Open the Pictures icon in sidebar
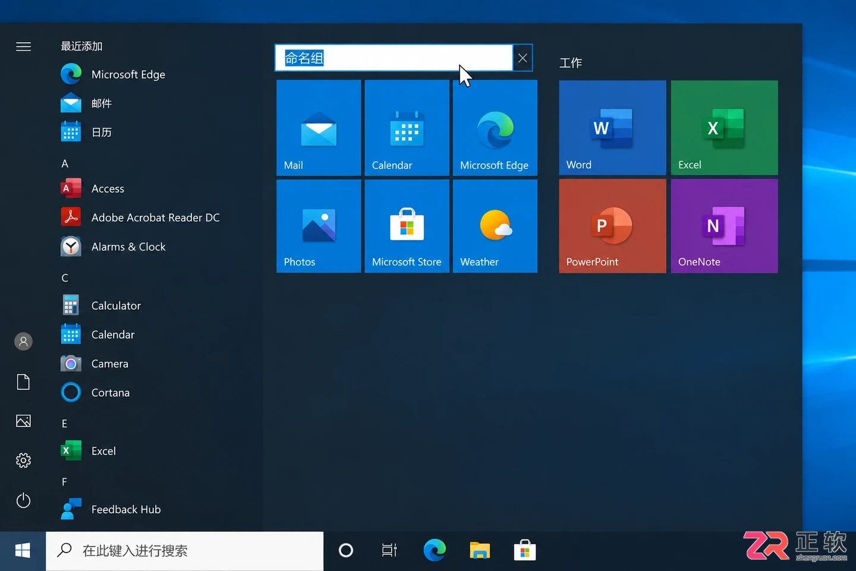This screenshot has width=856, height=571. [23, 421]
